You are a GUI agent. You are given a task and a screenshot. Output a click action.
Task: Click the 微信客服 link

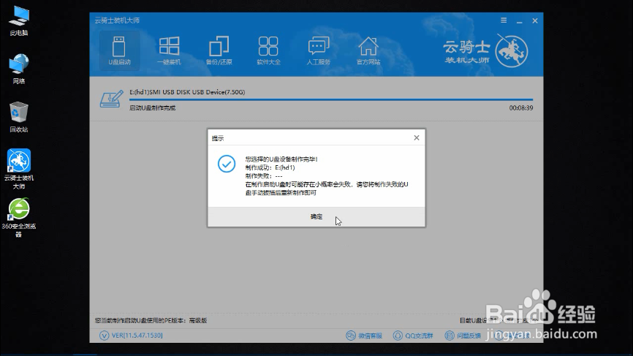370,336
